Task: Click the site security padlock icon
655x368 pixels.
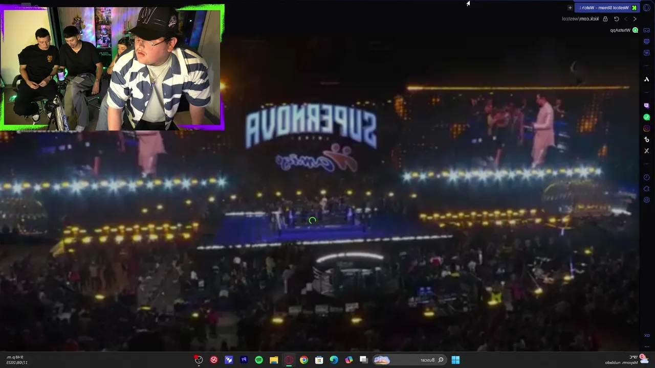Action: 605,19
